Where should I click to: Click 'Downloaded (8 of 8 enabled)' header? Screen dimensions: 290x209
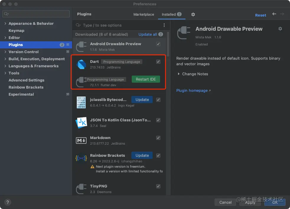pyautogui.click(x=102, y=35)
